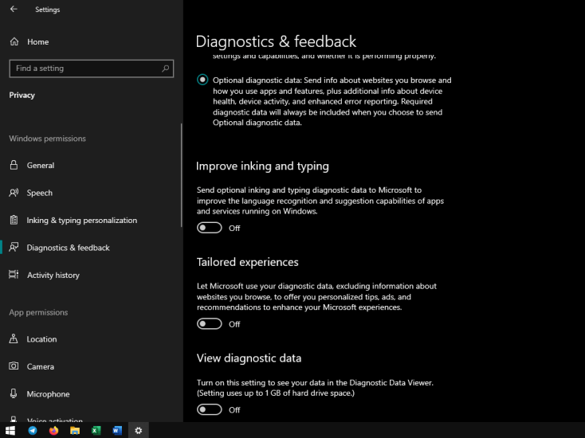This screenshot has height=438, width=585.
Task: Click the search magnifier icon
Action: click(165, 68)
